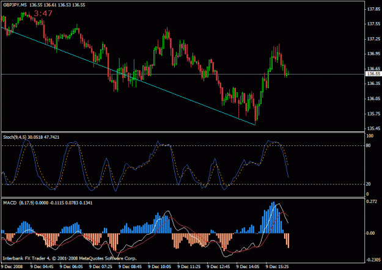
Task: Click the stochastic 100 scale label
Action: 370,136
